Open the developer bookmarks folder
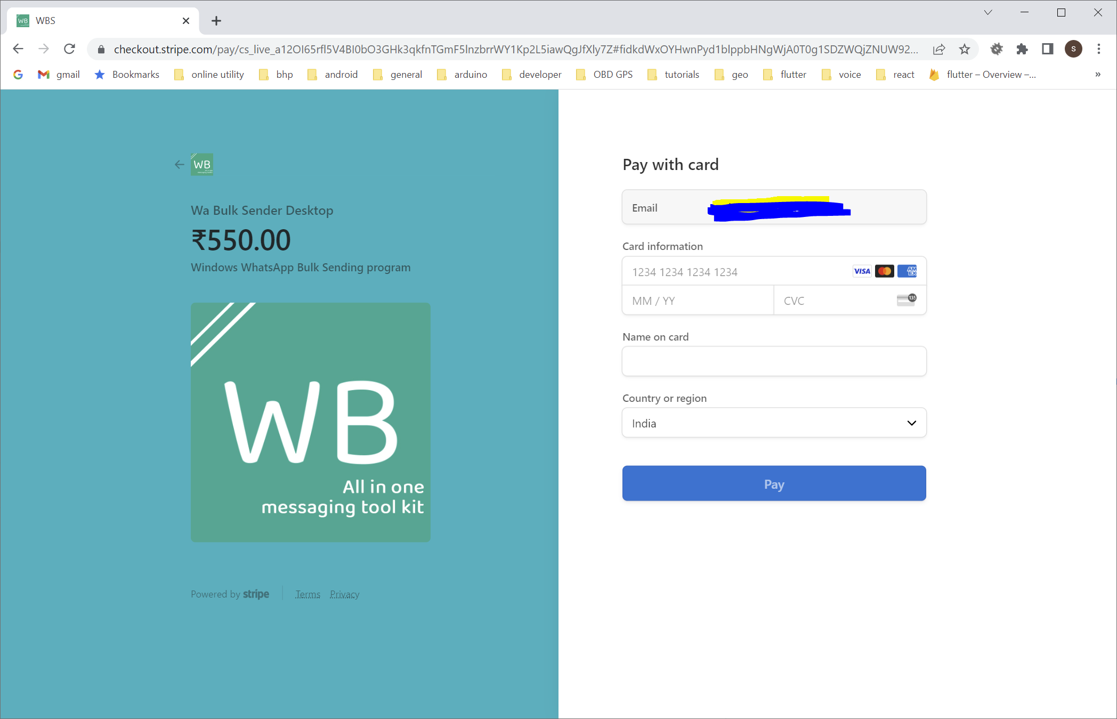 click(x=531, y=75)
